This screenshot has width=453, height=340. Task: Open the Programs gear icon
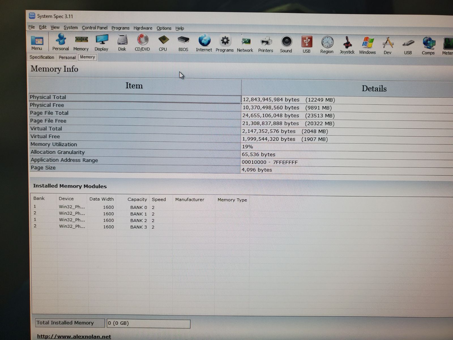pos(225,44)
